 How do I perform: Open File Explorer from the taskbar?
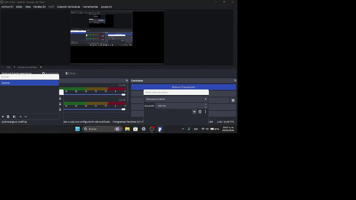coord(127,129)
